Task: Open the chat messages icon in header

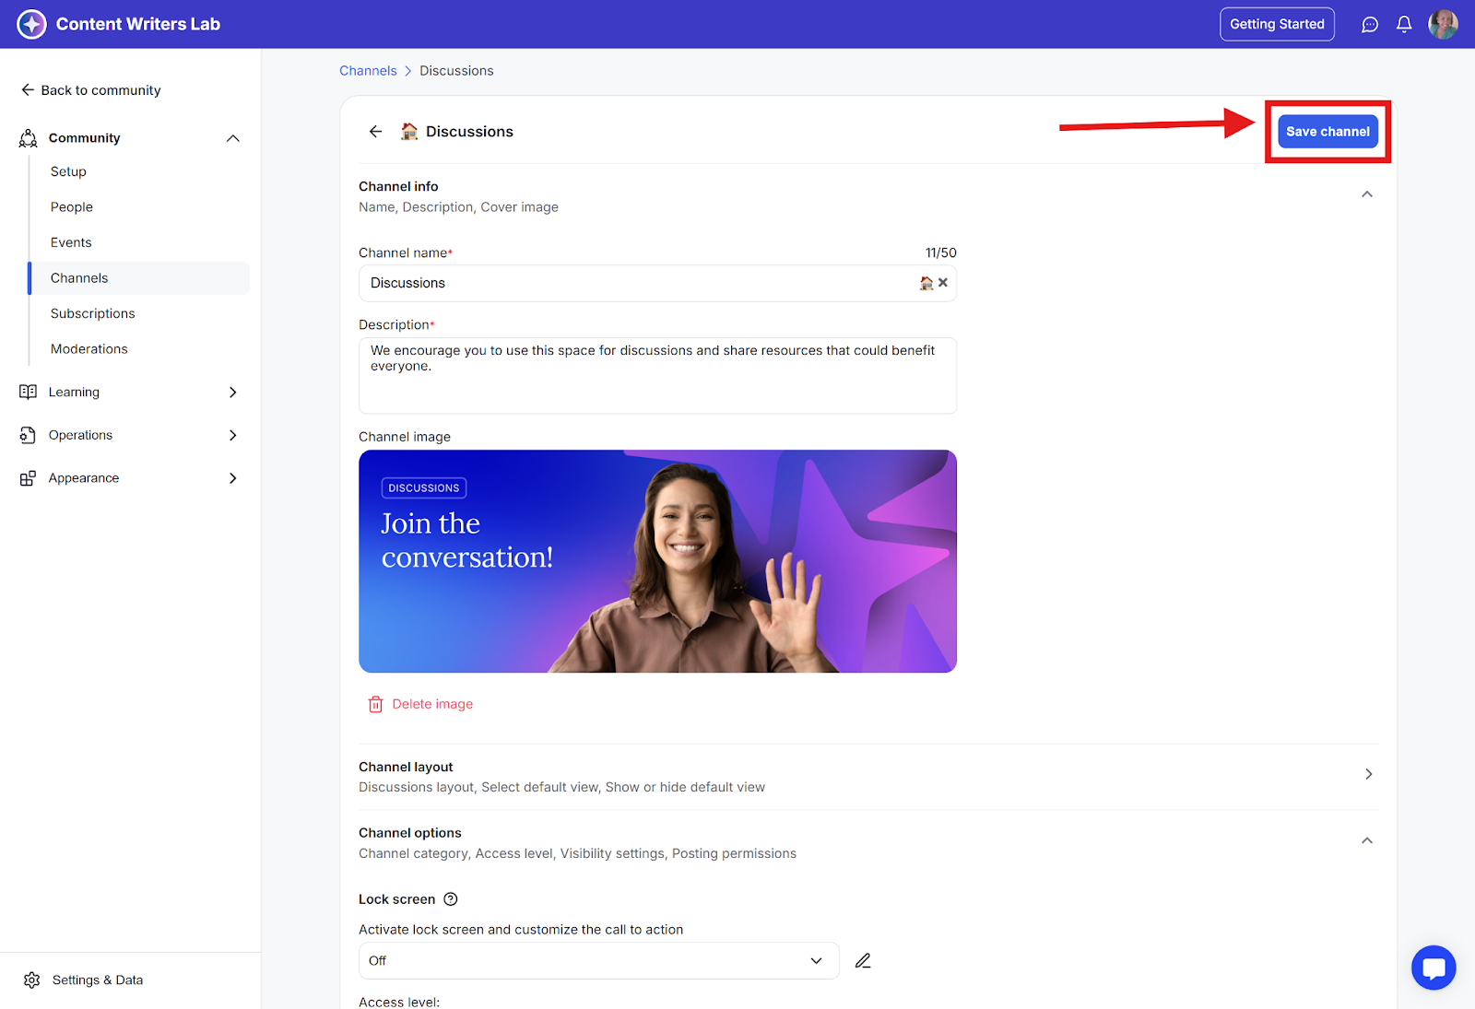Action: 1370,25
